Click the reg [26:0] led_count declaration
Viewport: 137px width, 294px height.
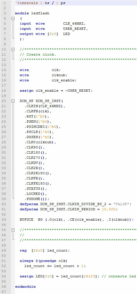45,250
